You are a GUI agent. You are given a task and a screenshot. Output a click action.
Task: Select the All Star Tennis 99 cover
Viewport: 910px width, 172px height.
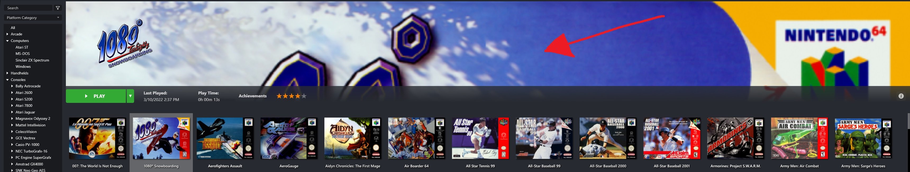(480, 138)
